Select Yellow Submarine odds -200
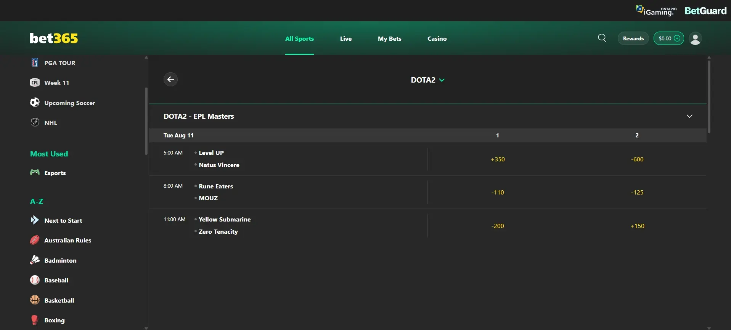 (x=498, y=226)
